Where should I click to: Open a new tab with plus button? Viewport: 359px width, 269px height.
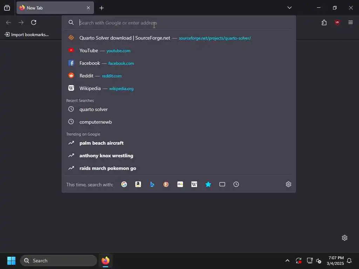click(101, 8)
